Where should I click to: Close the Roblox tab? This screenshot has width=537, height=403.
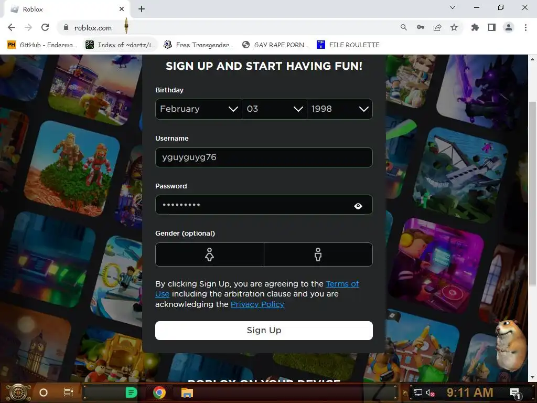point(122,9)
